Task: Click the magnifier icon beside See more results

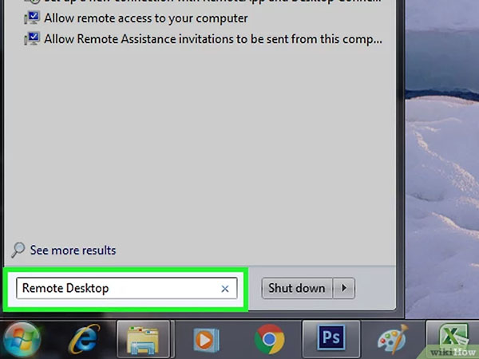Action: tap(18, 250)
